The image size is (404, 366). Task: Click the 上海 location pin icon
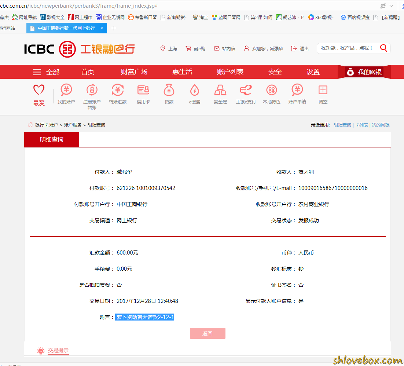click(162, 48)
